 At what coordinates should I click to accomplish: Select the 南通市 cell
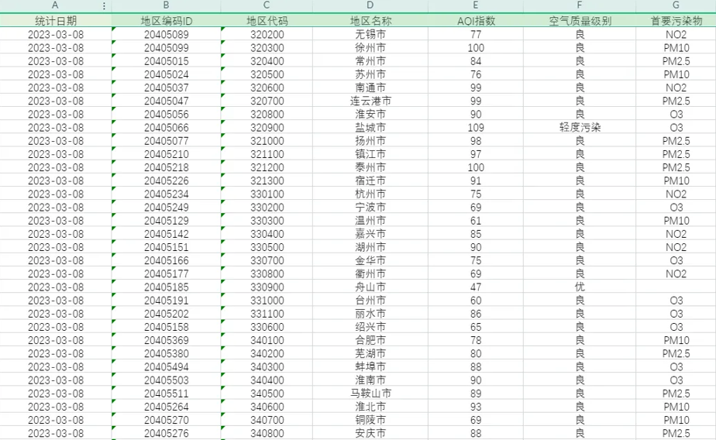click(x=370, y=88)
